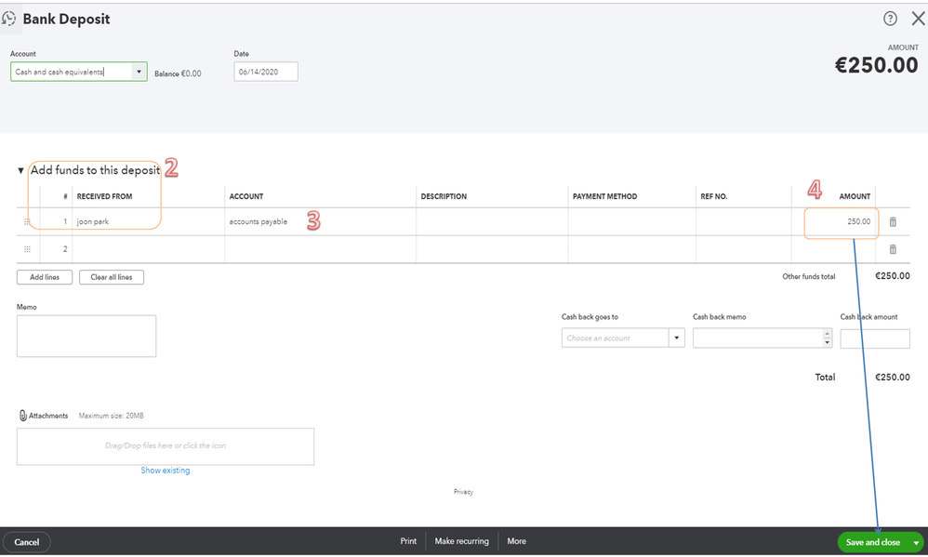Open the Show existing attachments link

coord(166,471)
